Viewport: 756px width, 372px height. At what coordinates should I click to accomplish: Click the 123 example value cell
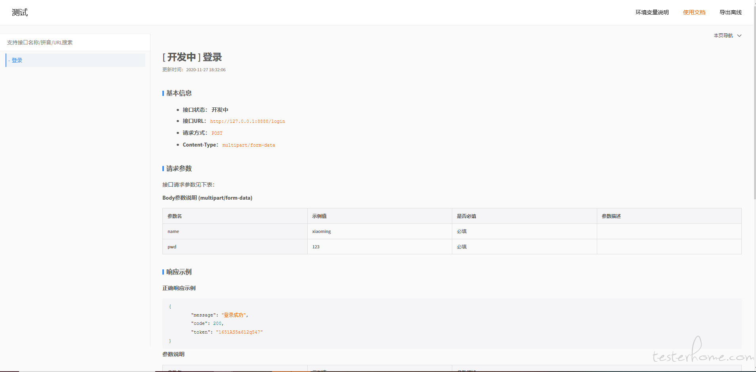coord(380,247)
